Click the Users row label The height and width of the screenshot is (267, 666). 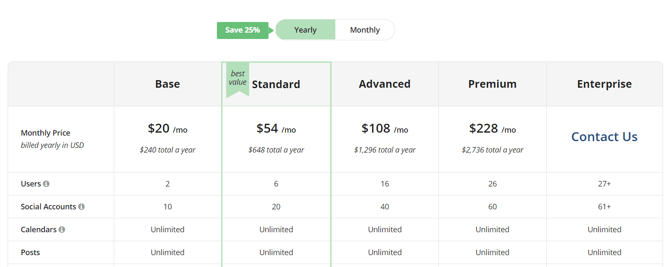pyautogui.click(x=31, y=184)
